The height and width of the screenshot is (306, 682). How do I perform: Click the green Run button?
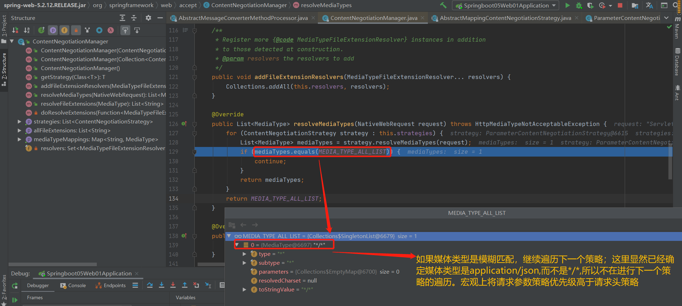point(567,5)
